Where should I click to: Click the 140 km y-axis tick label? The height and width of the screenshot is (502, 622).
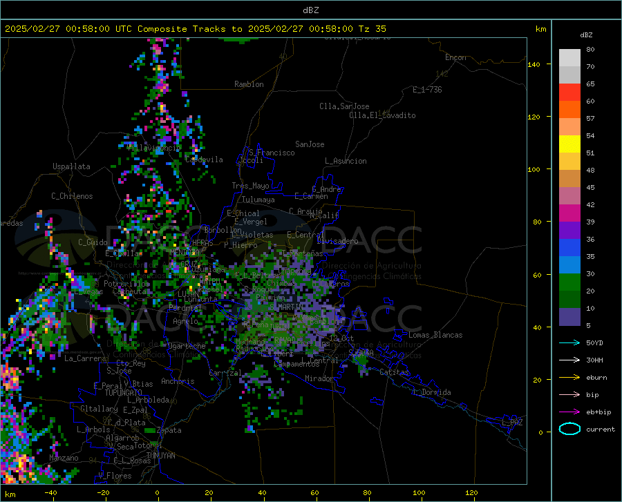(x=534, y=64)
